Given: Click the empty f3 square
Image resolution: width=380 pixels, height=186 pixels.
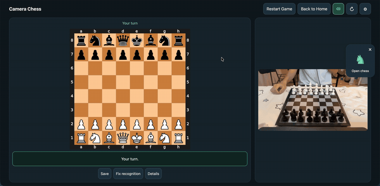Looking at the screenshot, I should [151, 110].
